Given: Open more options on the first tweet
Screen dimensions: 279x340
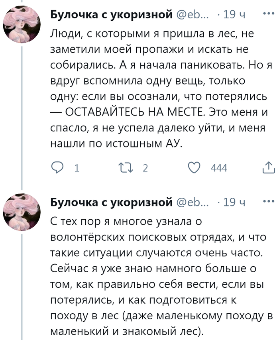Looking at the screenshot, I should click(269, 15).
